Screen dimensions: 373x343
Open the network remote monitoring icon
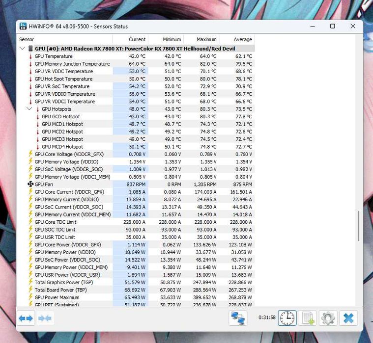point(238,318)
